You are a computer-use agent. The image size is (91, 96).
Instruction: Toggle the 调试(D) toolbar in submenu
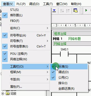[69, 72]
